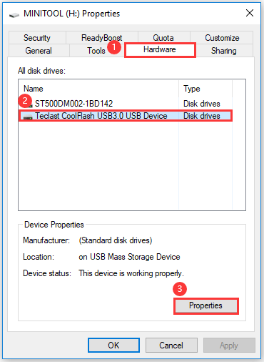Click the Type column header
264x362 pixels.
click(x=205, y=89)
